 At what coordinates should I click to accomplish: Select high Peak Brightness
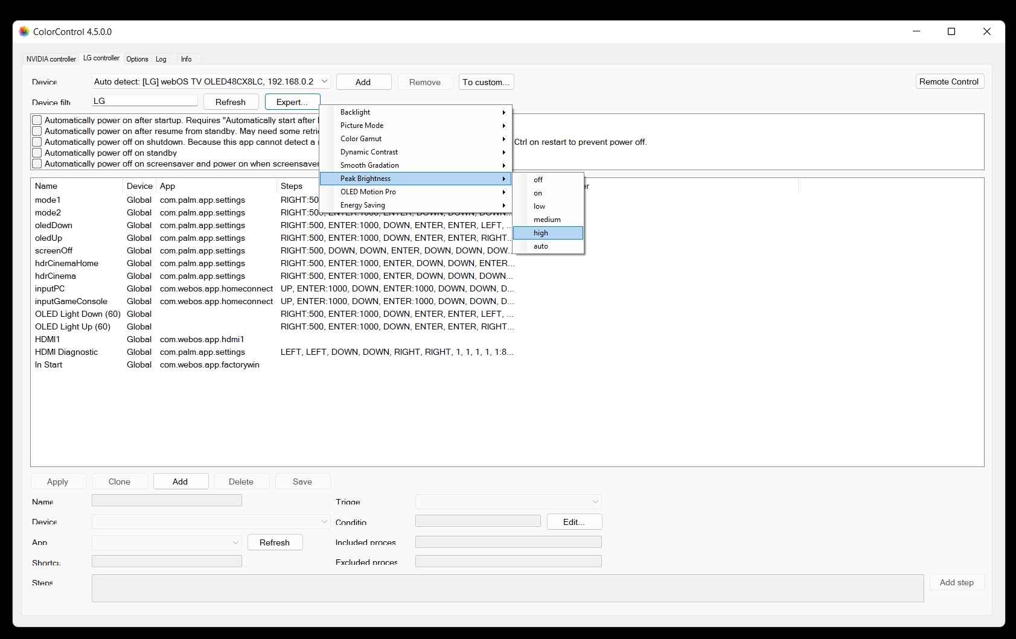[x=548, y=233]
